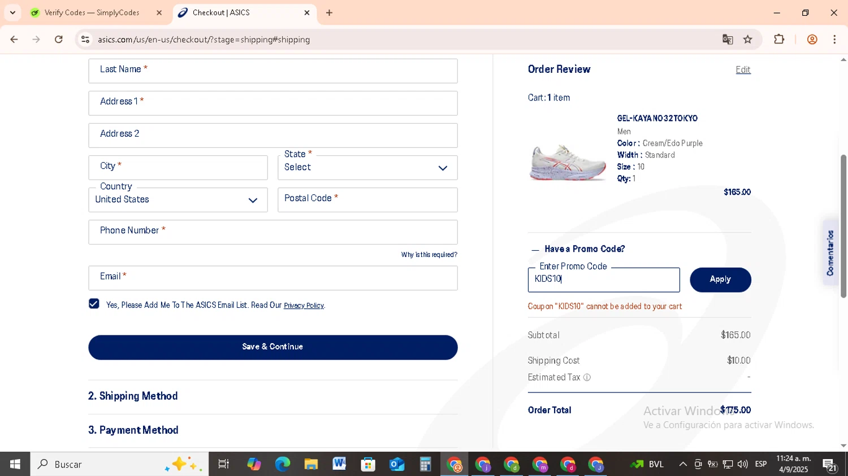848x476 pixels.
Task: Open Microsoft Word from taskbar
Action: point(339,464)
